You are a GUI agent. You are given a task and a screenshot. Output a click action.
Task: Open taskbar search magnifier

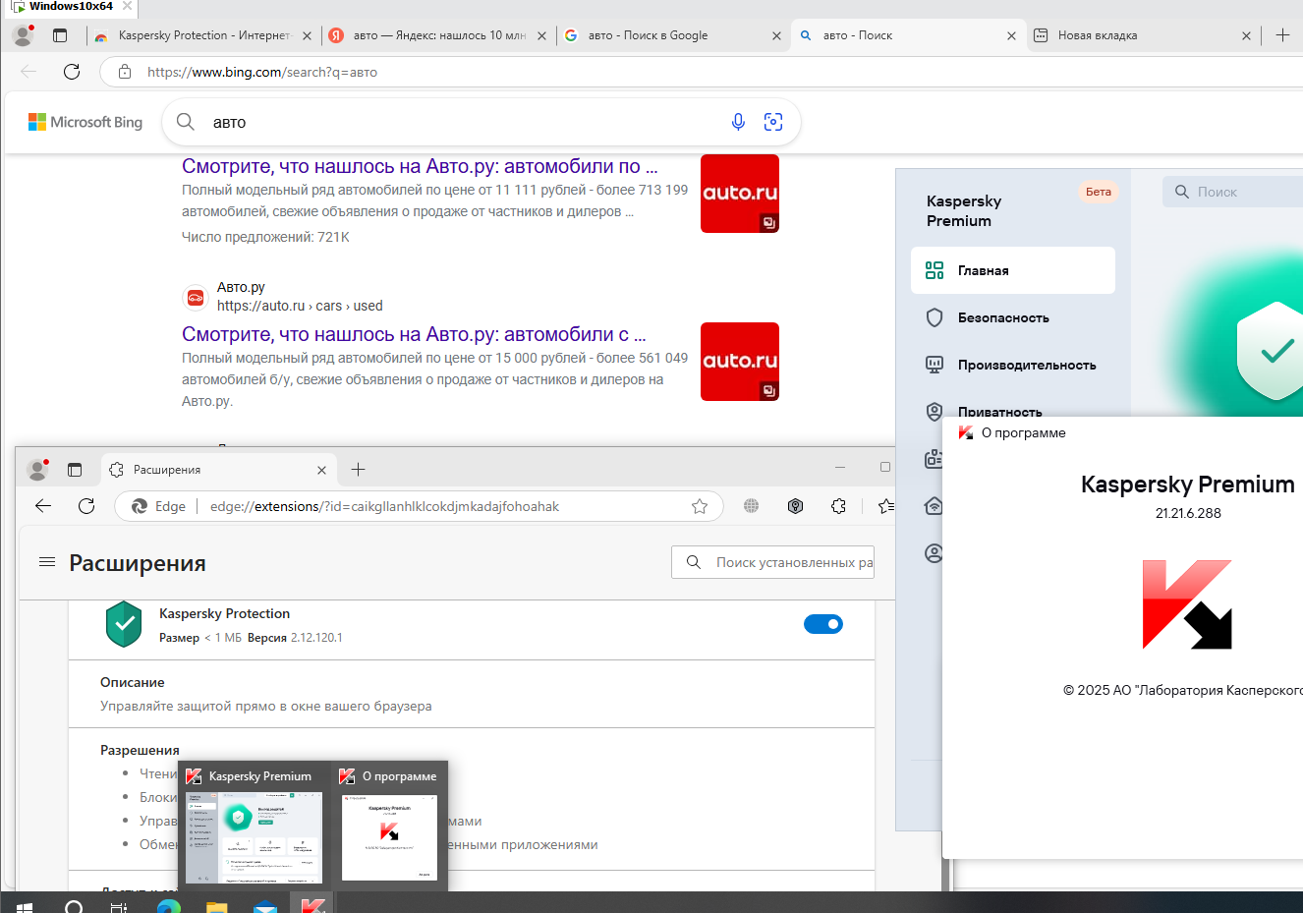[74, 906]
